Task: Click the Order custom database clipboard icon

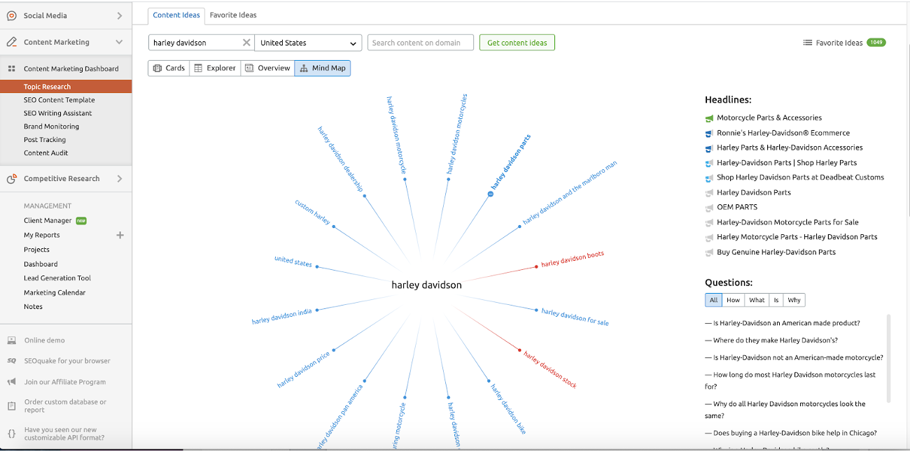Action: (x=11, y=406)
